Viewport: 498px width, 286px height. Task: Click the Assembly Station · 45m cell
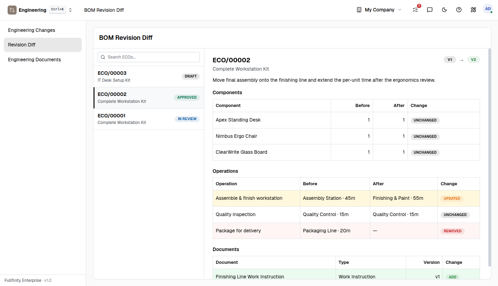[x=335, y=198]
